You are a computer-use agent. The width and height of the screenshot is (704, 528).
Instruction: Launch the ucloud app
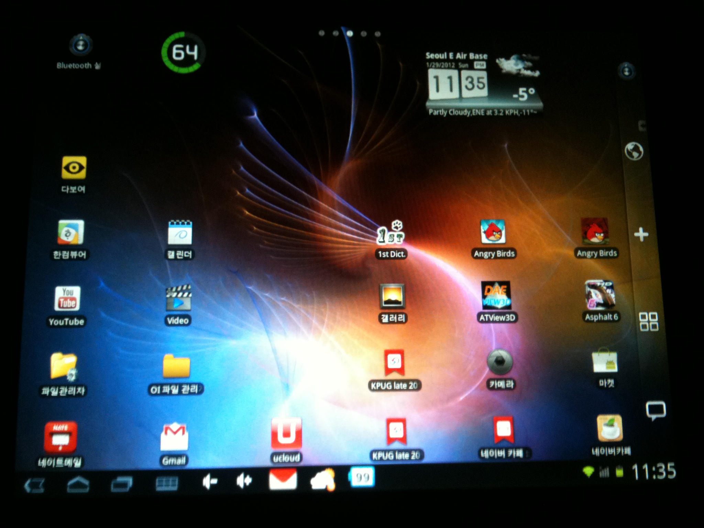(x=286, y=434)
